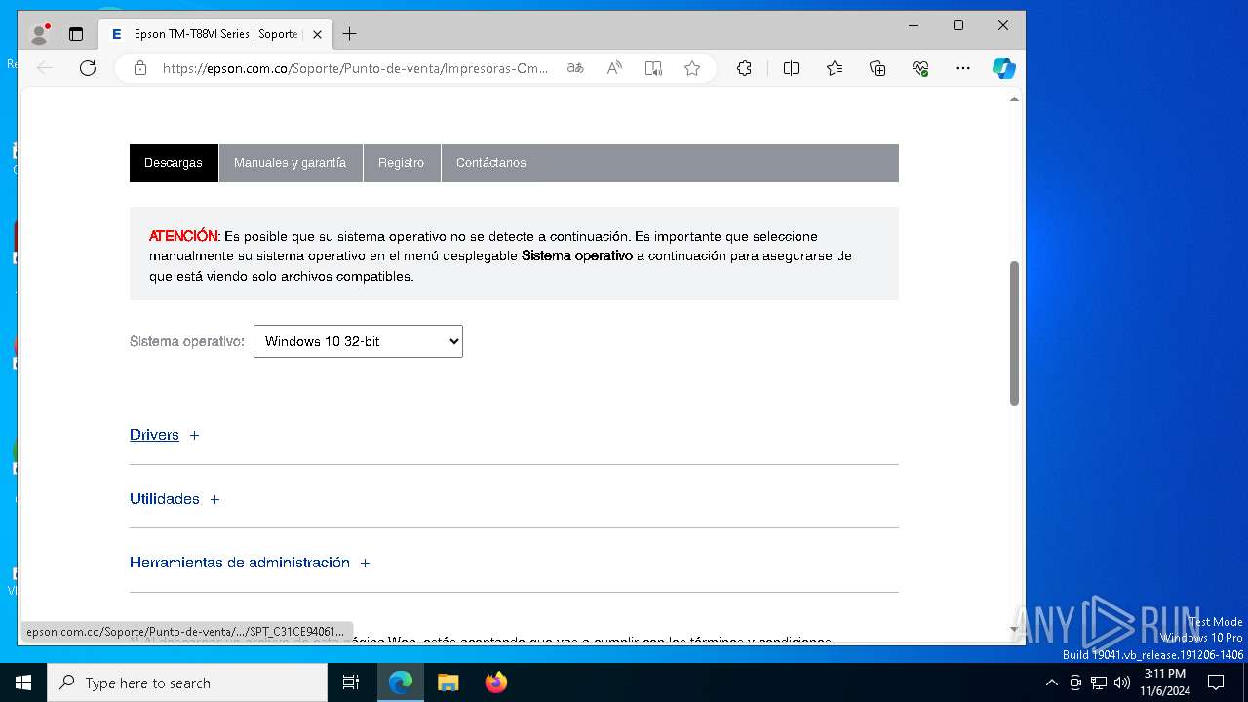
Task: Launch Copilot sidebar
Action: [1004, 68]
